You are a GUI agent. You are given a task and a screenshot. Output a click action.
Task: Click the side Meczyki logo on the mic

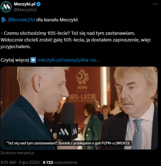[x=75, y=132]
